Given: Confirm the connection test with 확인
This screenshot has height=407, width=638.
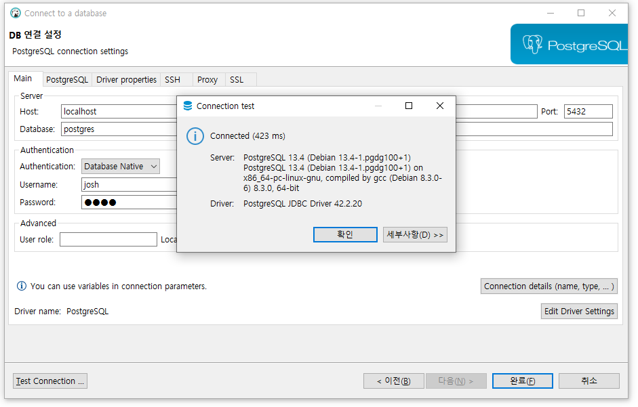Looking at the screenshot, I should 345,234.
